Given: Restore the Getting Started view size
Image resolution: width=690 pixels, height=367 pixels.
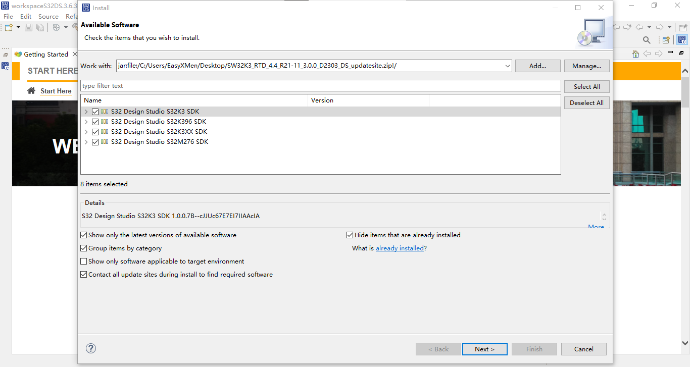Looking at the screenshot, I should pos(681,53).
